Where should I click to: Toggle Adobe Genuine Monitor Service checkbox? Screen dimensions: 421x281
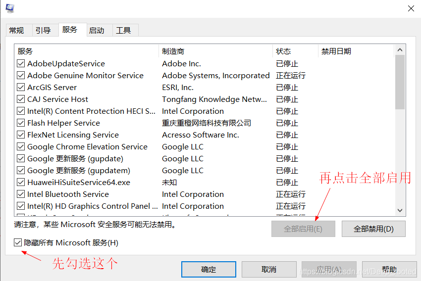pos(21,75)
